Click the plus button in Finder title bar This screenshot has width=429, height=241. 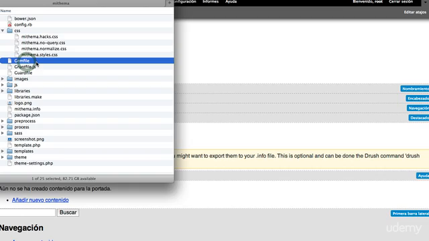[170, 3]
